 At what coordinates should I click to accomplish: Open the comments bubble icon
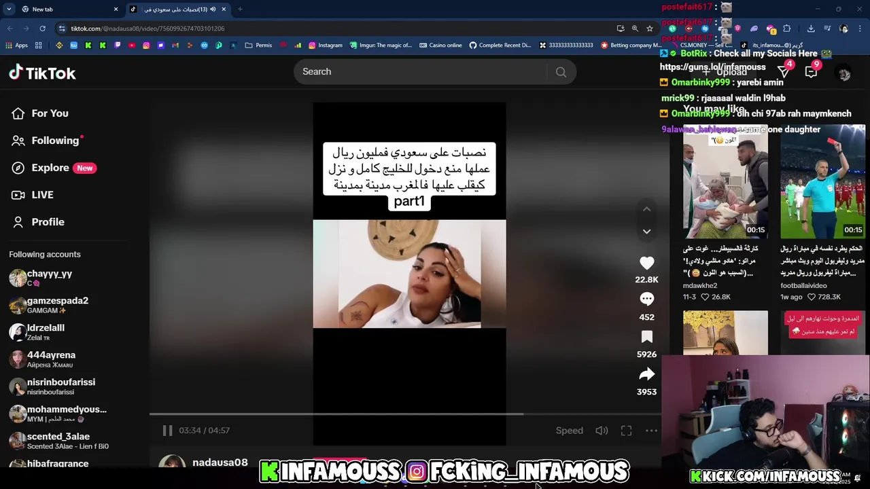point(646,299)
